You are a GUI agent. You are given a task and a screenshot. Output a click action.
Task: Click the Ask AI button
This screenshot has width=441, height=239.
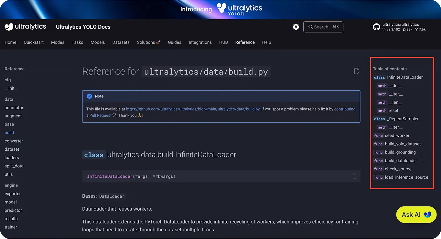tap(416, 214)
